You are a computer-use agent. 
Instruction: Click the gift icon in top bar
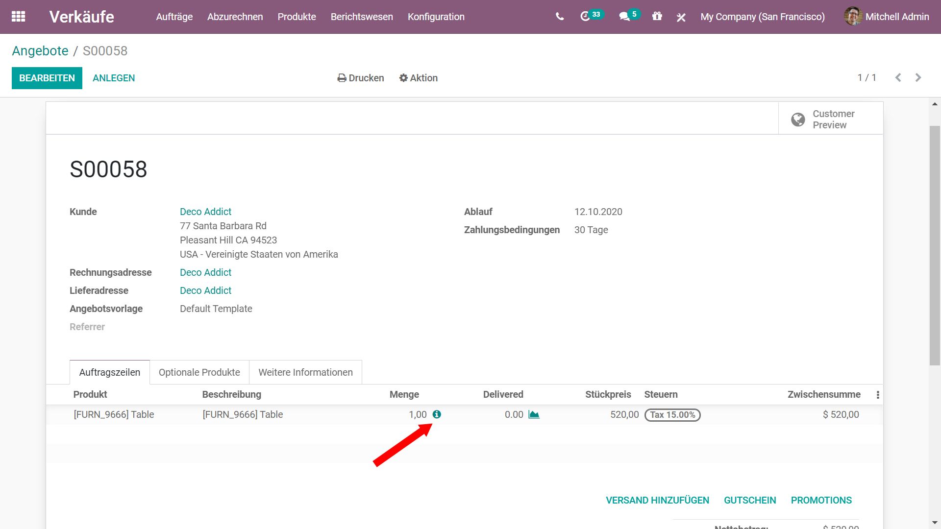657,17
